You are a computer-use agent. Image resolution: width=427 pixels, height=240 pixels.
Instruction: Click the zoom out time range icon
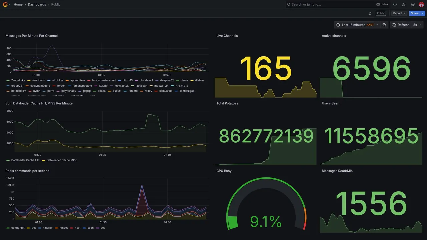384,25
